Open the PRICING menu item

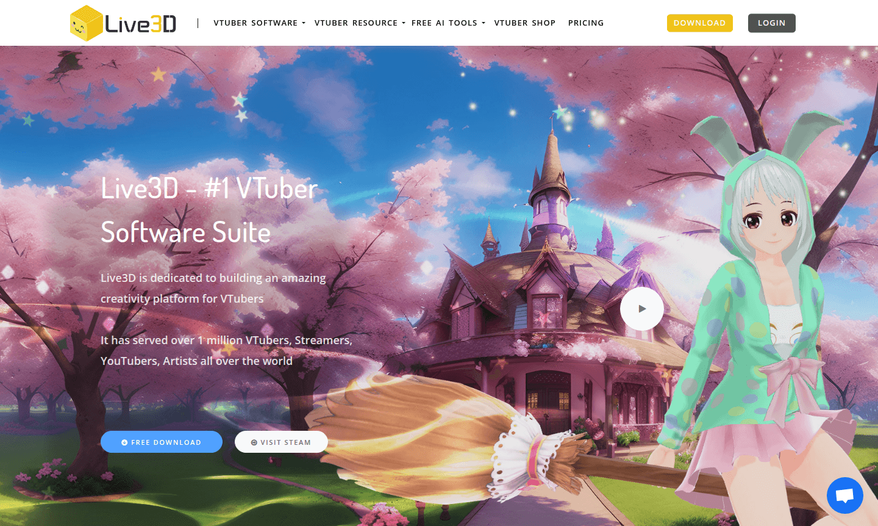pyautogui.click(x=586, y=23)
